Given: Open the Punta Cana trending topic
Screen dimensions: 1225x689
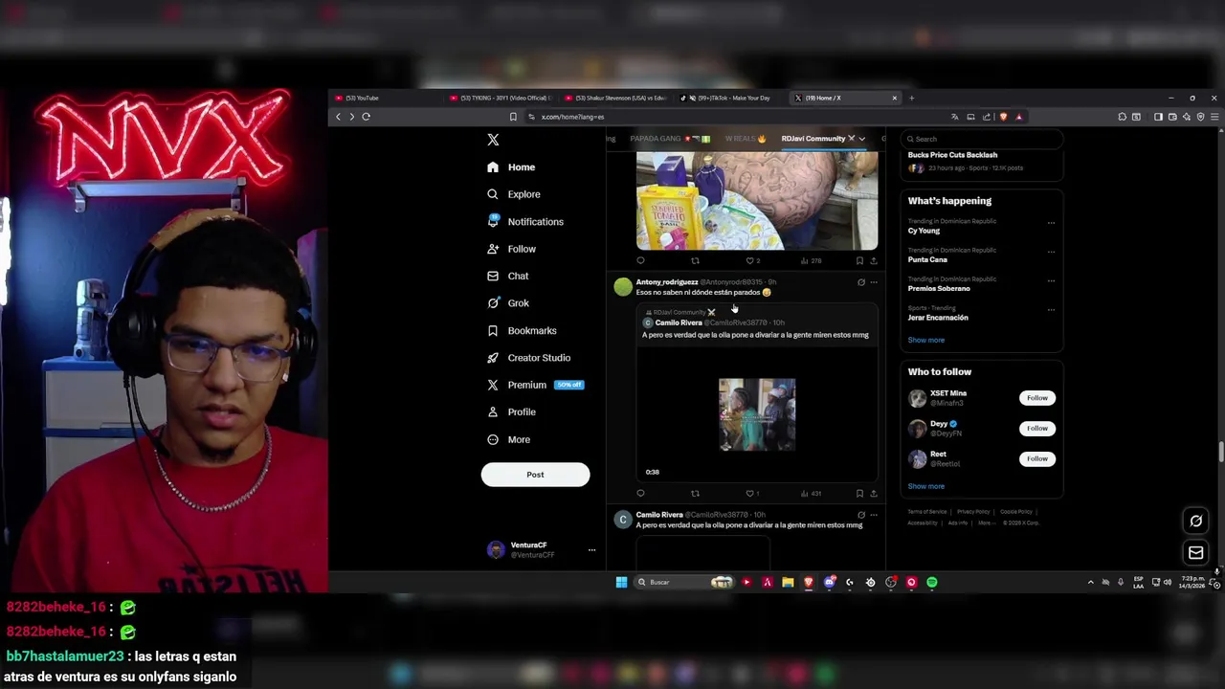Looking at the screenshot, I should point(927,259).
